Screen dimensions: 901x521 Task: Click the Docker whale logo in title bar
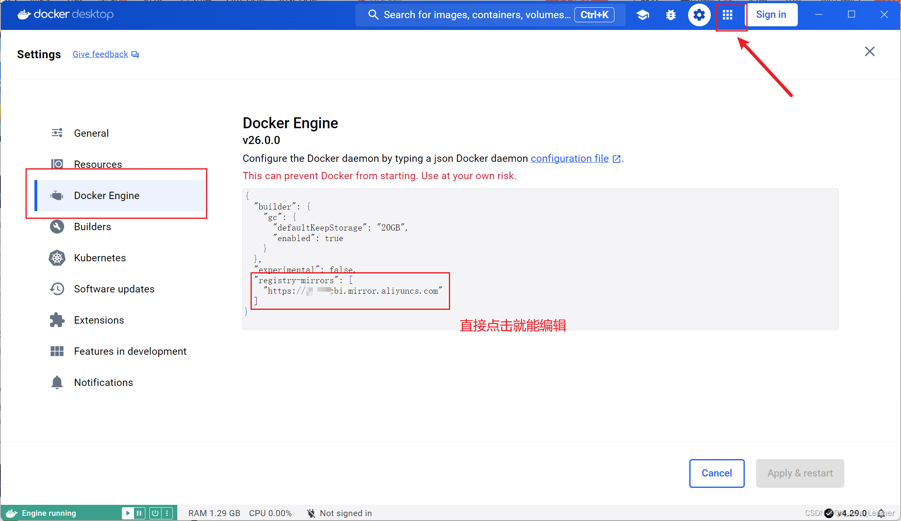(24, 14)
